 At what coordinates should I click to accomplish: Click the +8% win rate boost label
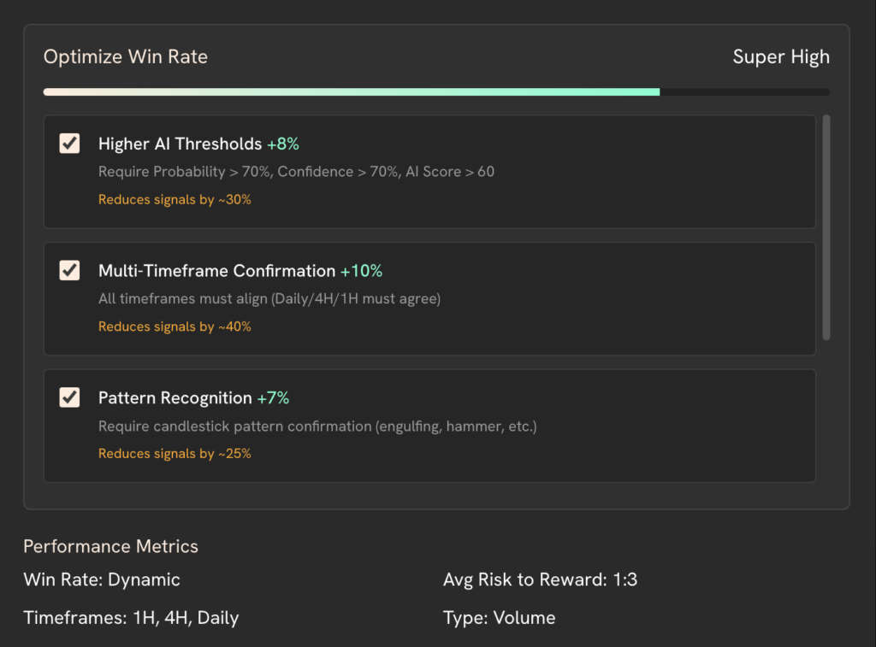(x=283, y=144)
